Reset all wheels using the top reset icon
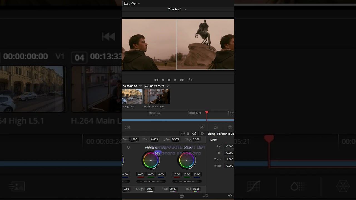Viewport: 356px width, 200px height. [202, 134]
